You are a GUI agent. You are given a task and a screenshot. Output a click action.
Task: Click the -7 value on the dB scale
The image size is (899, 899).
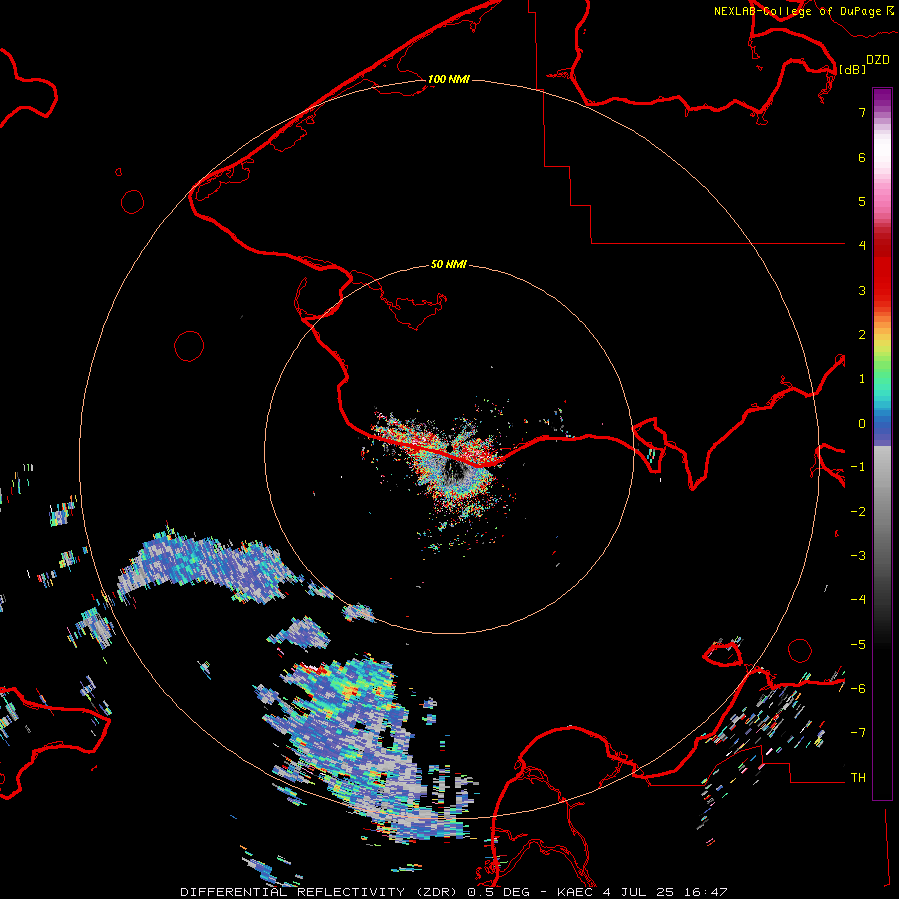pyautogui.click(x=858, y=733)
